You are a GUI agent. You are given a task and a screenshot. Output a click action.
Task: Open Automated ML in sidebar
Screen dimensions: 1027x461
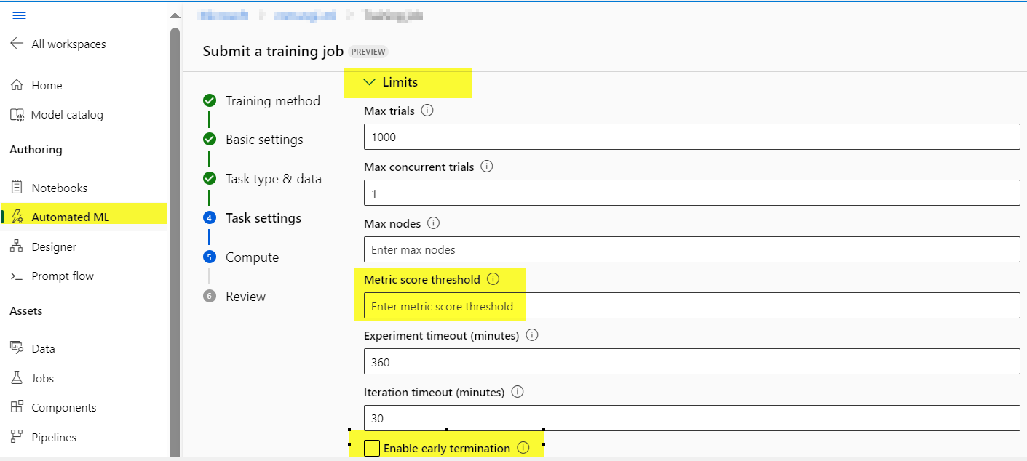point(71,217)
